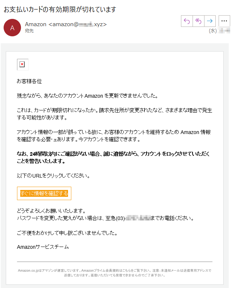Forward this email using the arrow icon

point(210,21)
